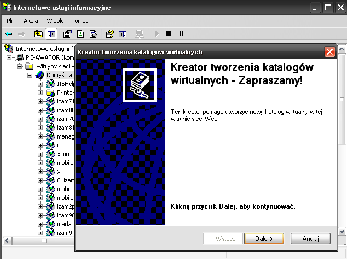Click Dalej to continue the wizard
This screenshot has width=347, height=259.
click(264, 239)
